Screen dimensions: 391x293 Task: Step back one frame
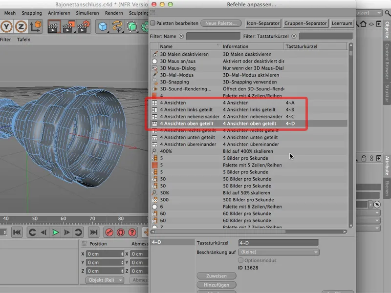[x=43, y=232]
